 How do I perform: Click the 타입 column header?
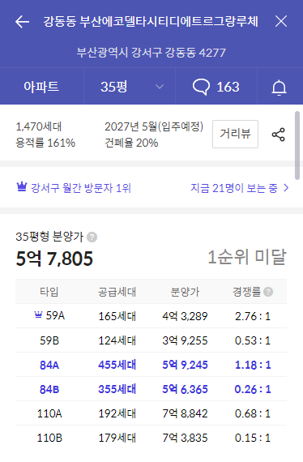pos(49,292)
